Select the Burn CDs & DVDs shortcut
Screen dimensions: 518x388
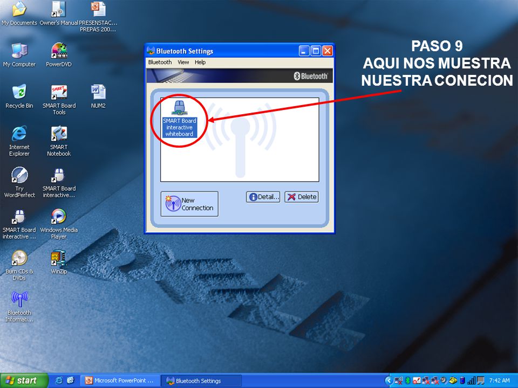[19, 265]
